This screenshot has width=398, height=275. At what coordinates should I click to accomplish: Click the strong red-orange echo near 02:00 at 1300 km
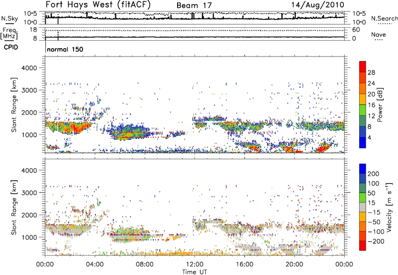click(74, 128)
